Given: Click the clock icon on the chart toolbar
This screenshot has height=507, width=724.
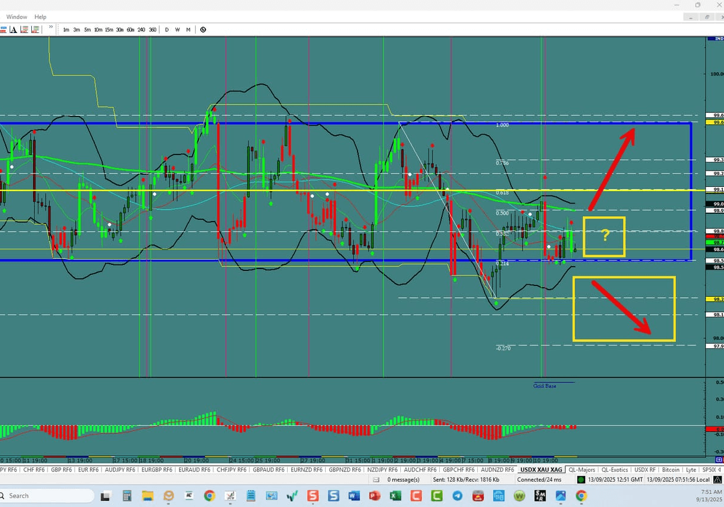Looking at the screenshot, I should point(203,29).
